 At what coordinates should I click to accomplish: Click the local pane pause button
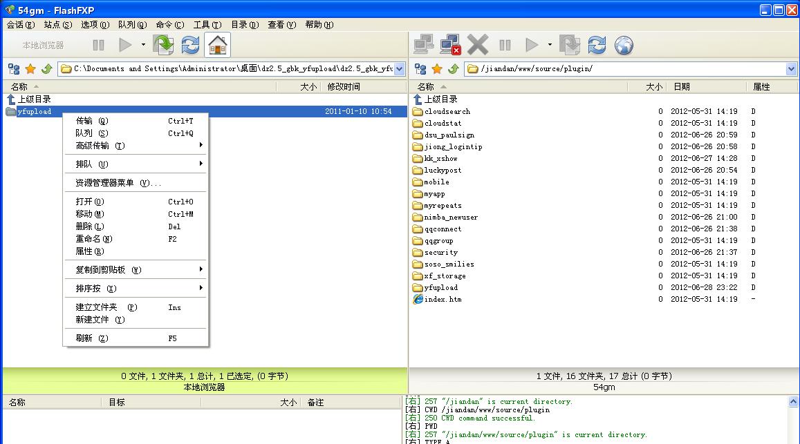click(98, 46)
